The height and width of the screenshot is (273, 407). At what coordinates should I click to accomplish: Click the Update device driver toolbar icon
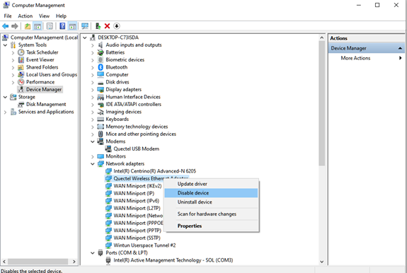pos(98,26)
